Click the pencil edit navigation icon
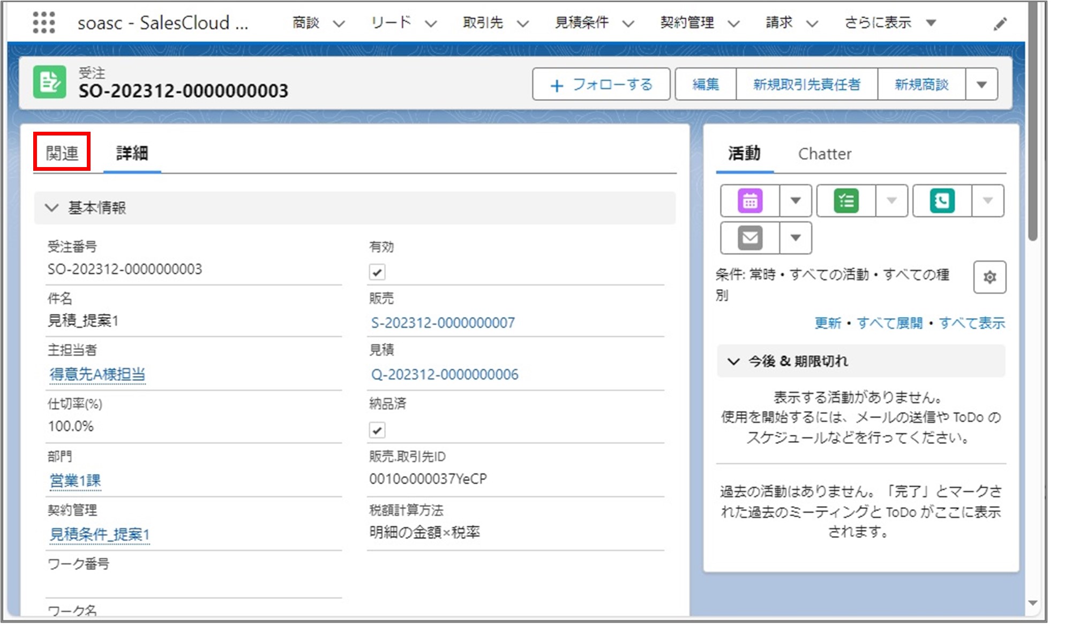Screen dimensions: 1086x626 [1000, 24]
